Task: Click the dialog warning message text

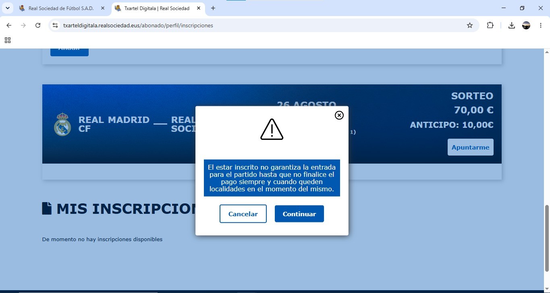Action: pyautogui.click(x=272, y=178)
